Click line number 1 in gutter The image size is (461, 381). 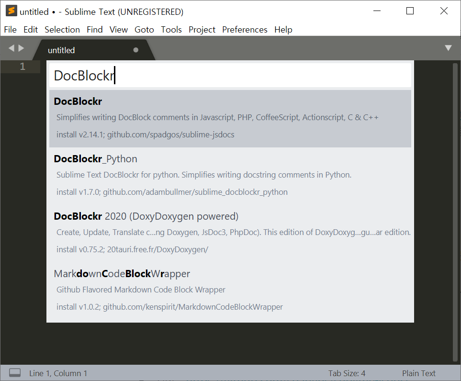click(22, 67)
